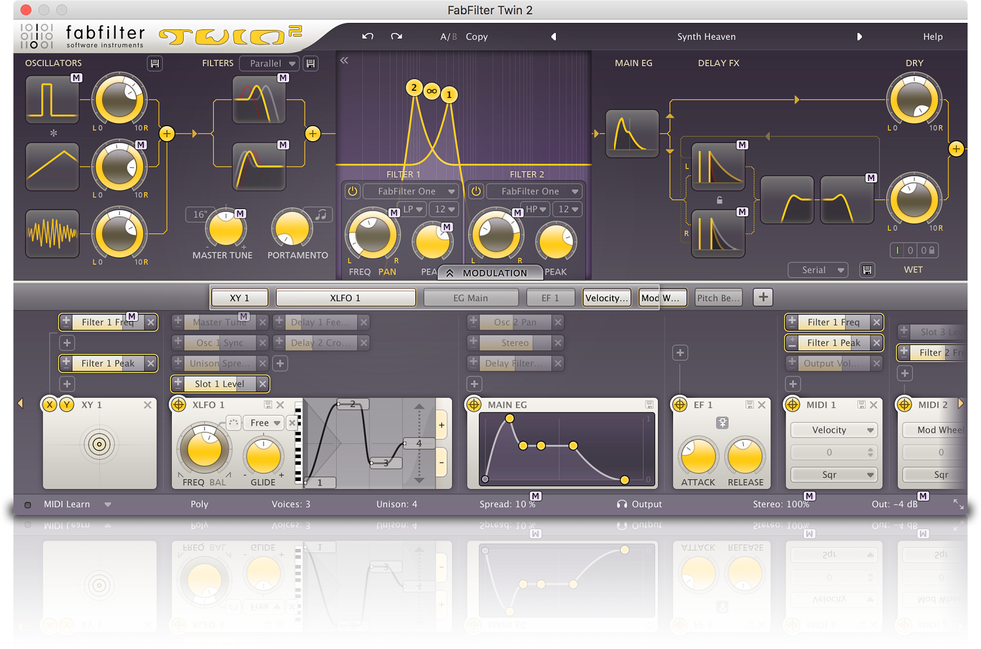This screenshot has height=649, width=981.
Task: Select the square wave for oscillator one
Action: 52,99
